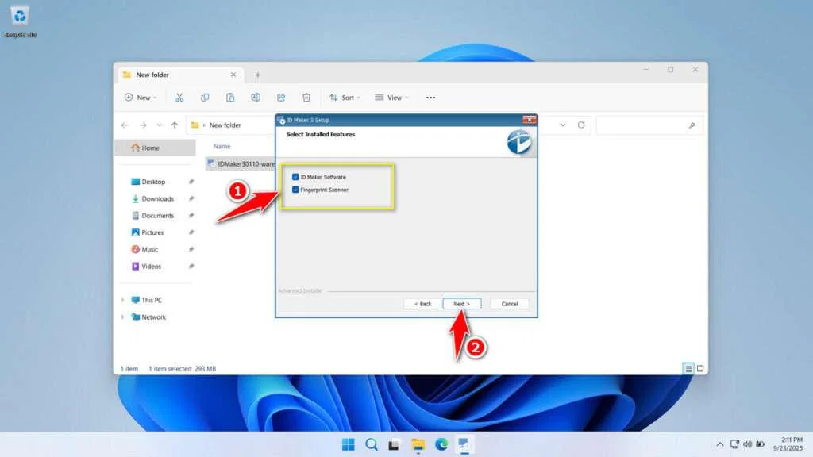
Task: Click Next in the ID Maker installer
Action: [x=461, y=303]
